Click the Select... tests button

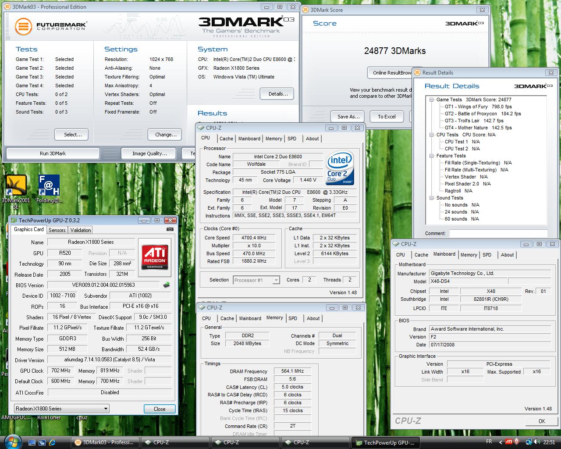(71, 135)
